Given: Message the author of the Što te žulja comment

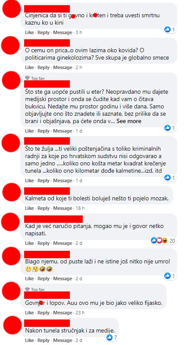Looking at the screenshot, I should [63, 180].
